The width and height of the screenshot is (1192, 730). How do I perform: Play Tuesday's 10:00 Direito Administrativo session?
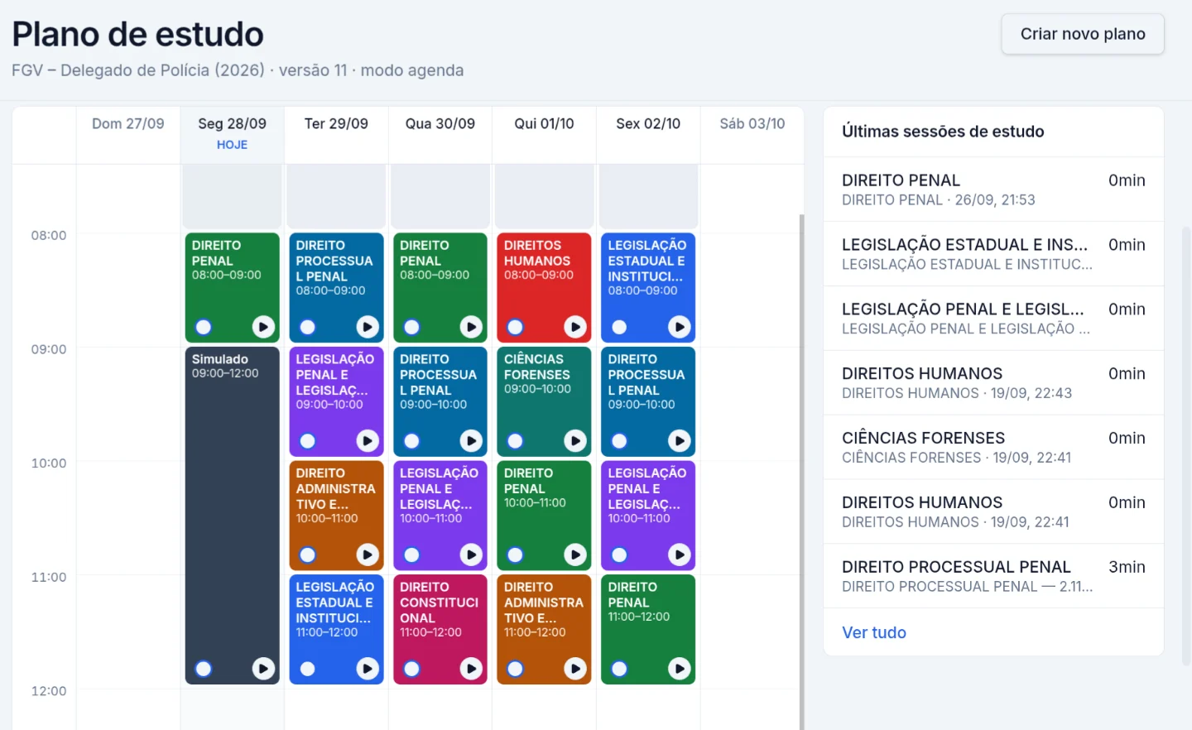(x=368, y=555)
